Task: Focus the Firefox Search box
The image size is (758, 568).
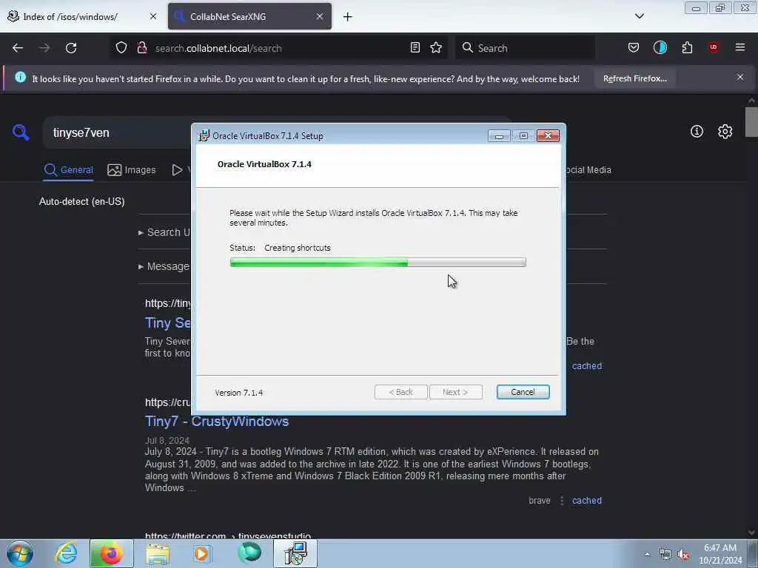Action: pyautogui.click(x=525, y=48)
